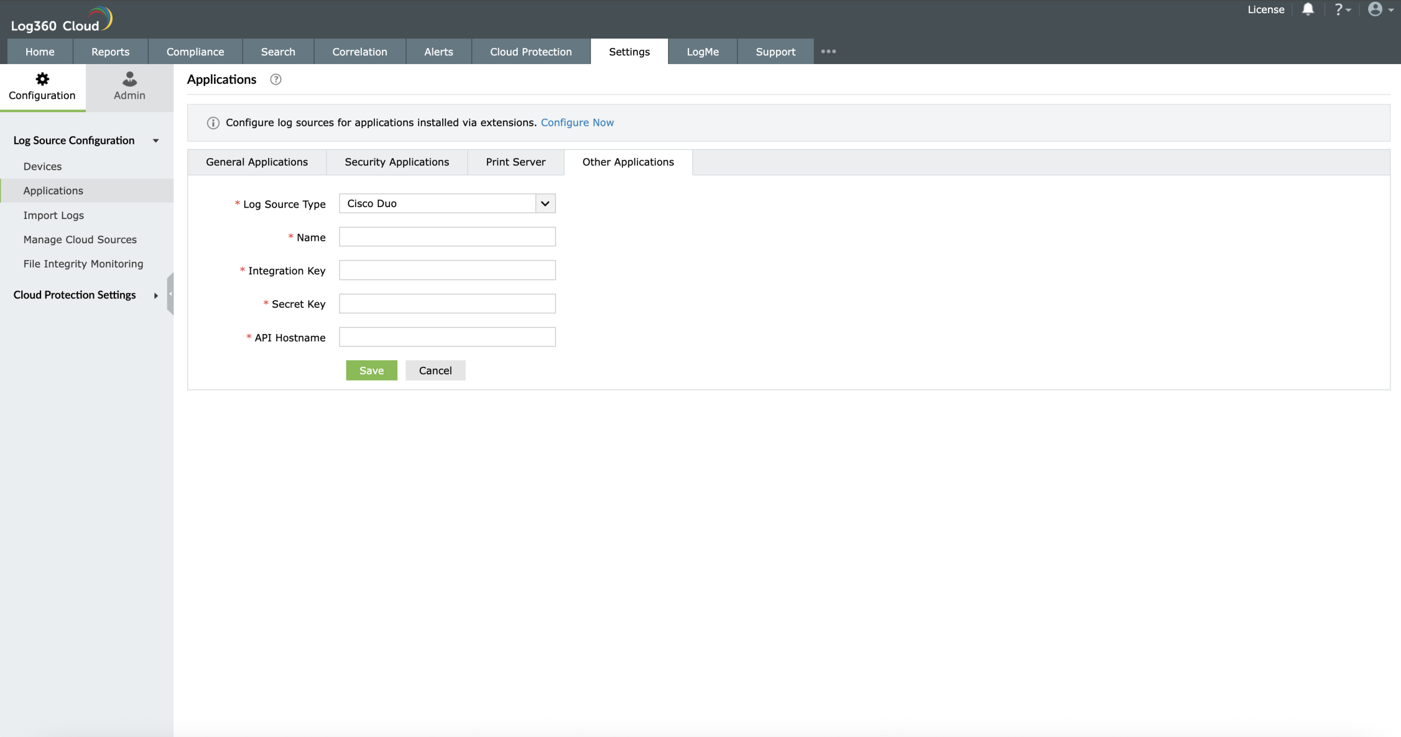The width and height of the screenshot is (1401, 737).
Task: Click the License link in header
Action: 1265,9
